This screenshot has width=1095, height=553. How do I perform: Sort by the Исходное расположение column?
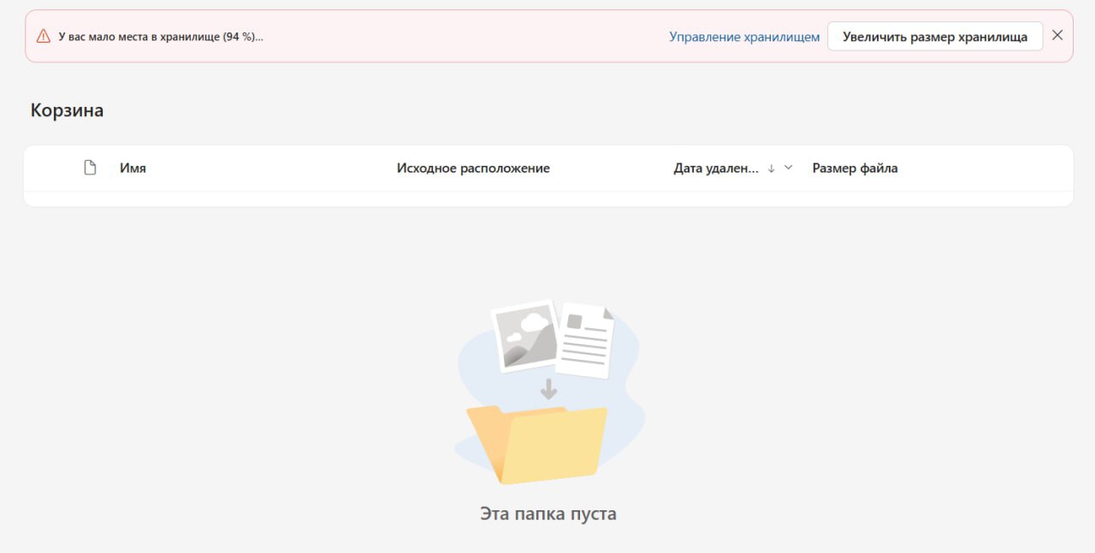pos(473,168)
